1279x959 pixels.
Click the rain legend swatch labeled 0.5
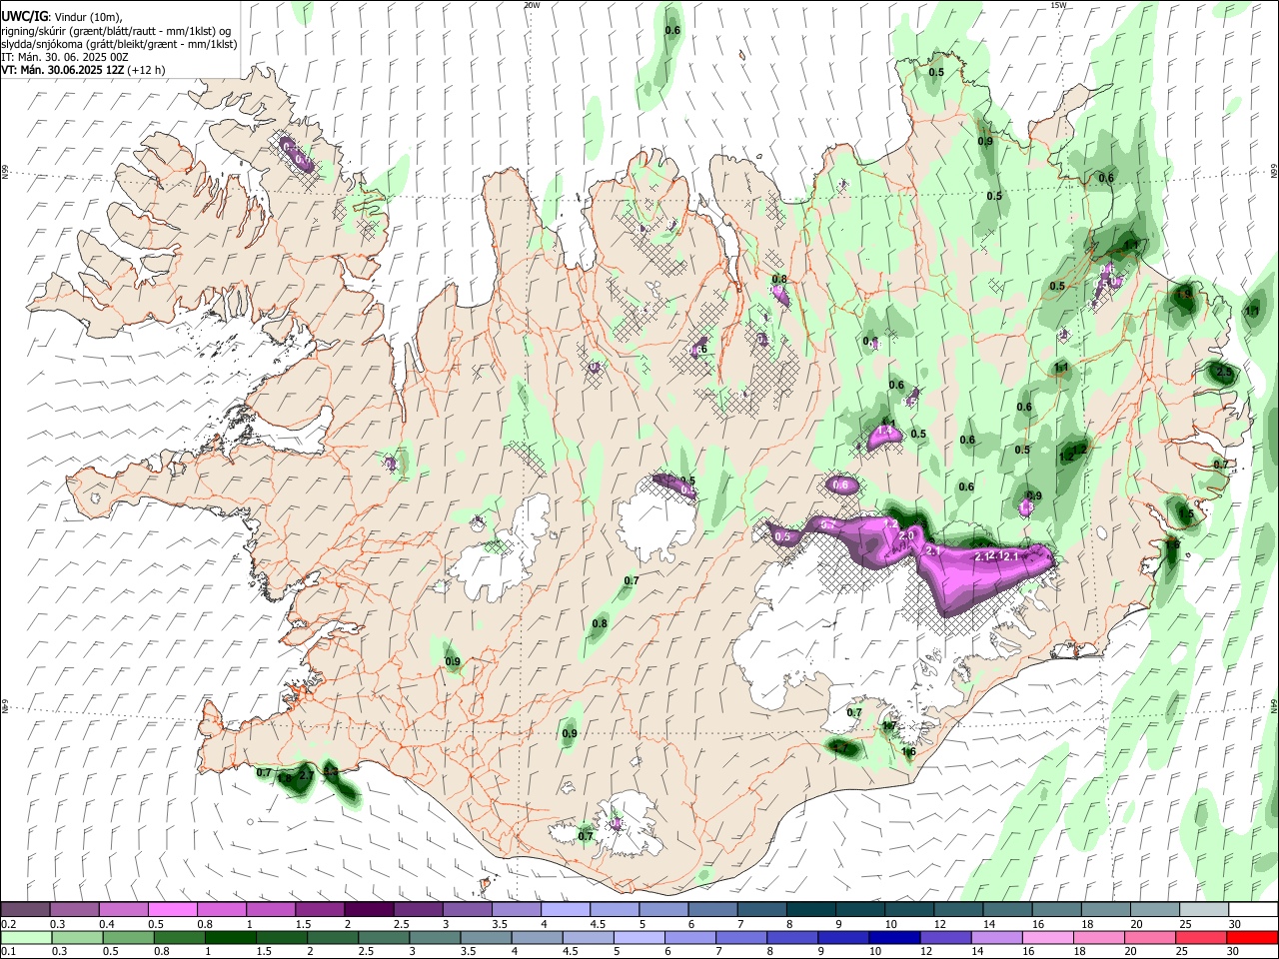tap(128, 937)
